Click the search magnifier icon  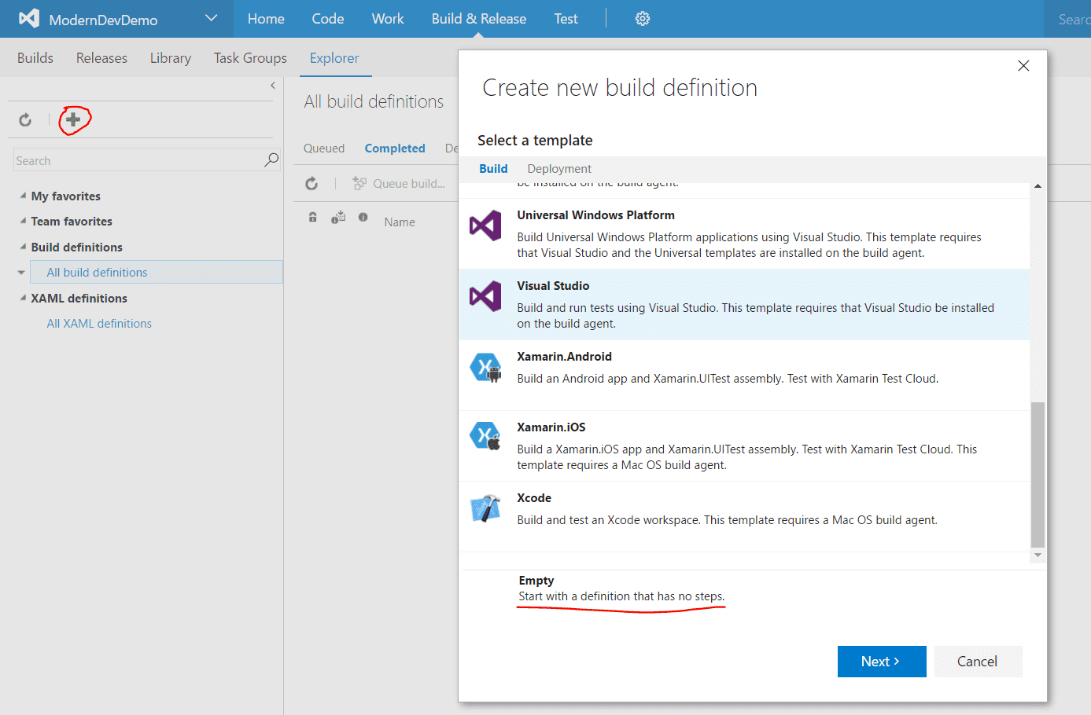coord(271,159)
